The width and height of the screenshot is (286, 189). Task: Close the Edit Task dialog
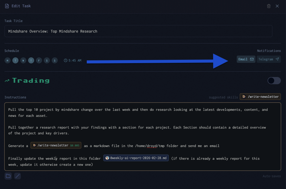277,6
